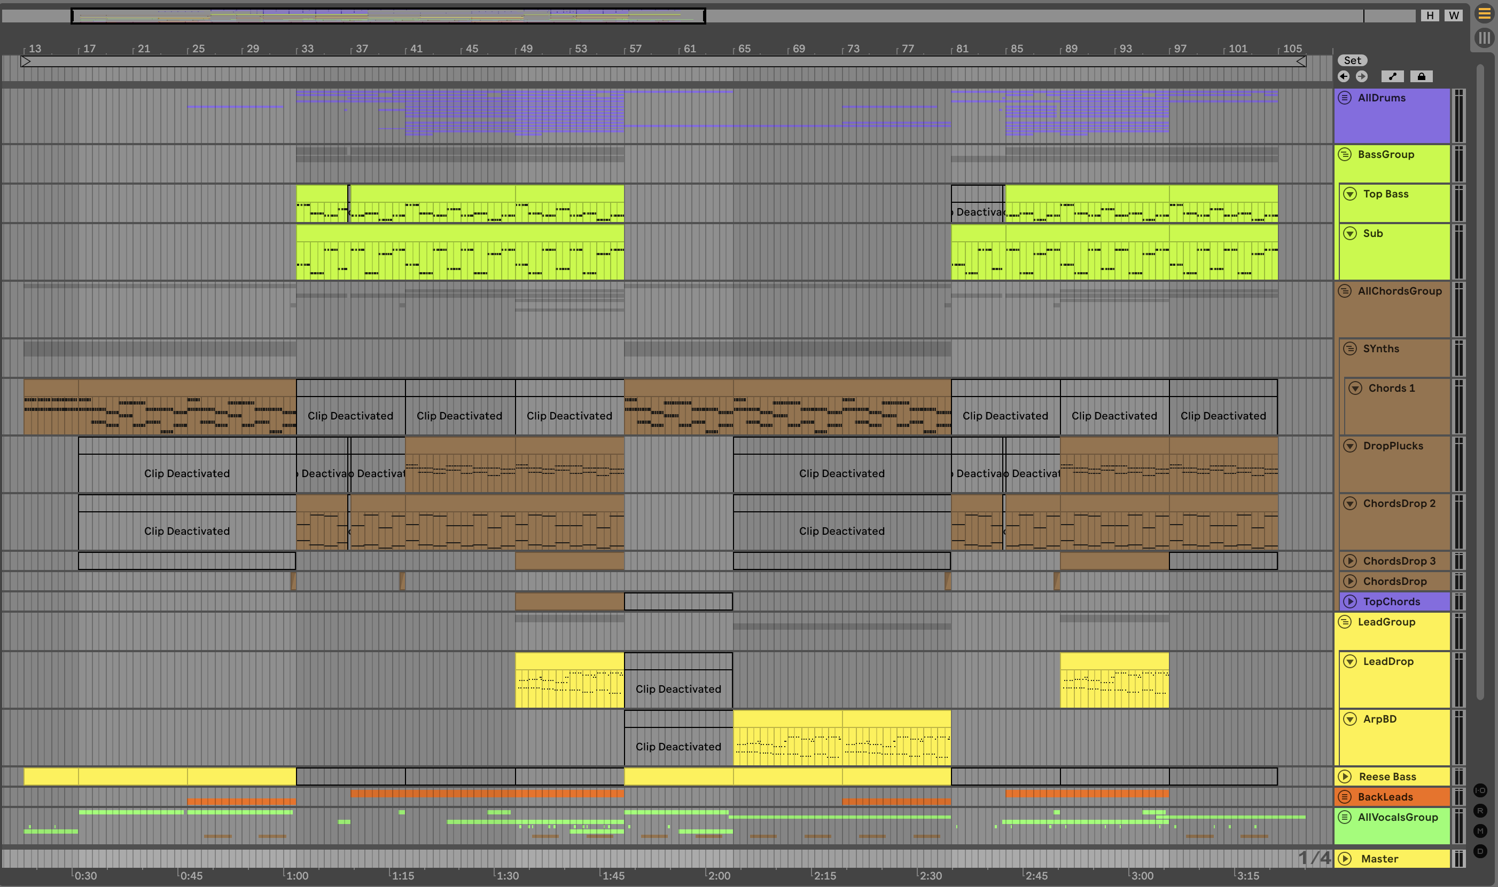Fold the AllDrums group track

[1345, 98]
